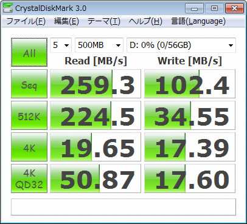Viewport: 247px width, 224px height.
Task: Start the 512K random test
Action: coord(29,115)
